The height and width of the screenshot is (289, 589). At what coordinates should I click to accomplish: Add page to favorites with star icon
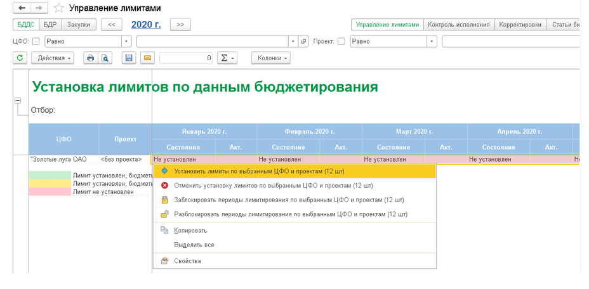[59, 8]
